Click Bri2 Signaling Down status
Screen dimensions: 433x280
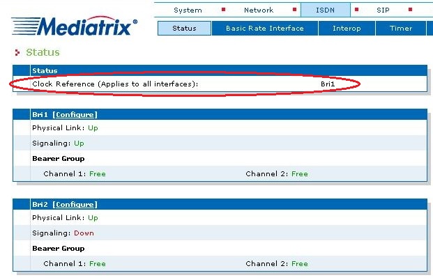click(x=84, y=233)
